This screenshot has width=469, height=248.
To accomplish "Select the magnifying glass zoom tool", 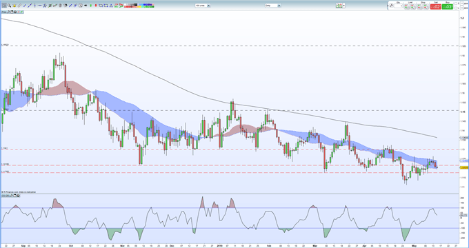I will [x=9, y=6].
